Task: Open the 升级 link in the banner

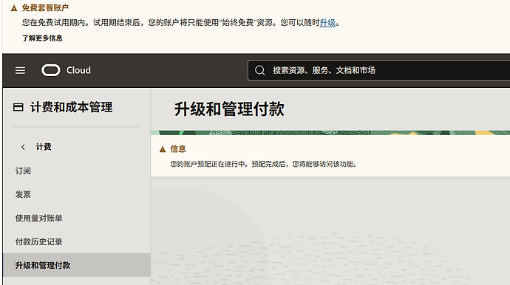Action: point(327,23)
